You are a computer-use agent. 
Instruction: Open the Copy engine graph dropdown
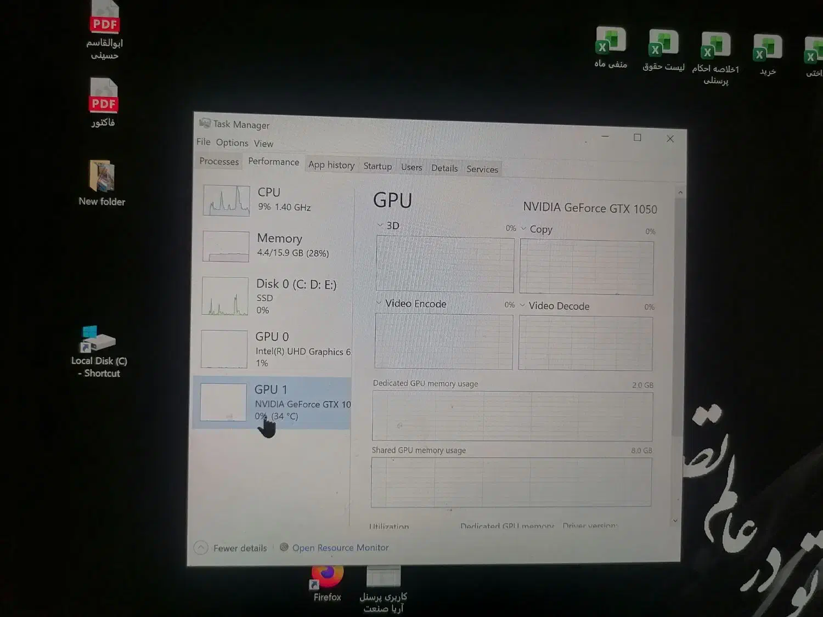coord(523,229)
